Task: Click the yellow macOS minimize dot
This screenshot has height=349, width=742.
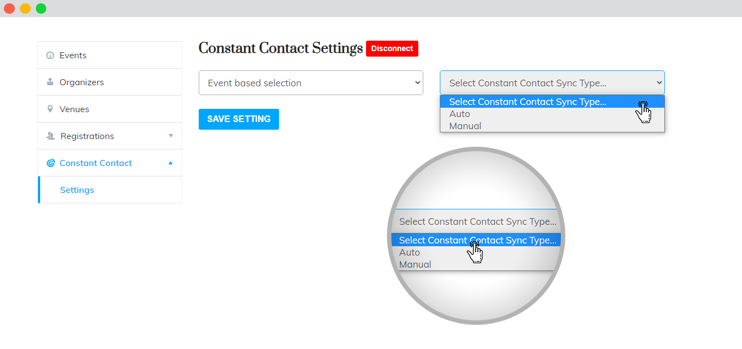Action: point(25,8)
